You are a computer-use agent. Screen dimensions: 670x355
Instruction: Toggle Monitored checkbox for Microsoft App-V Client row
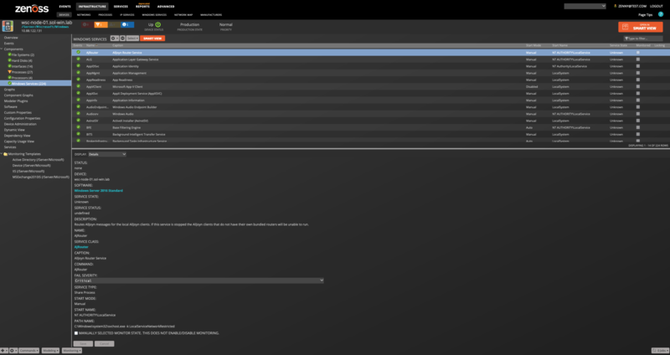pos(638,87)
